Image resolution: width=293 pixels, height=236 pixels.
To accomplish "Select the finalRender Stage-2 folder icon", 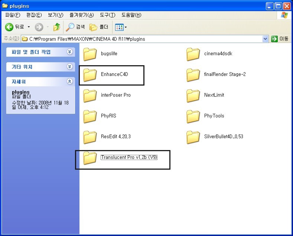I will pyautogui.click(x=193, y=75).
